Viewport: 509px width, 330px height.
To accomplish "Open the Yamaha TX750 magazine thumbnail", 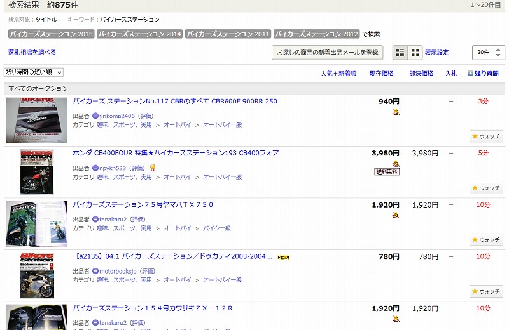I will pyautogui.click(x=37, y=224).
